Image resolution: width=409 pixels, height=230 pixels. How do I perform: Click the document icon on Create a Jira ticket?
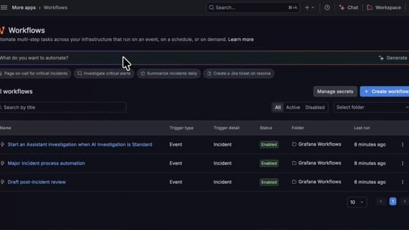point(209,73)
